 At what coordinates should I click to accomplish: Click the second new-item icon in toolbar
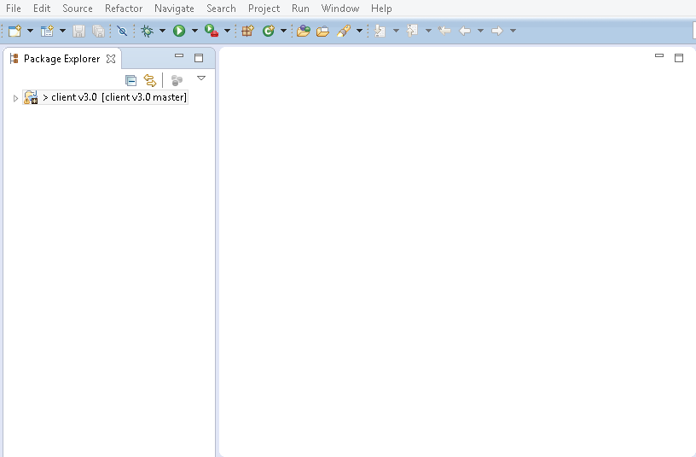point(47,31)
